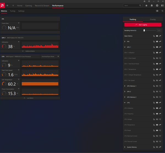165x153 pixels.
Task: Open notifications bell icon
Action: (x=152, y=5)
